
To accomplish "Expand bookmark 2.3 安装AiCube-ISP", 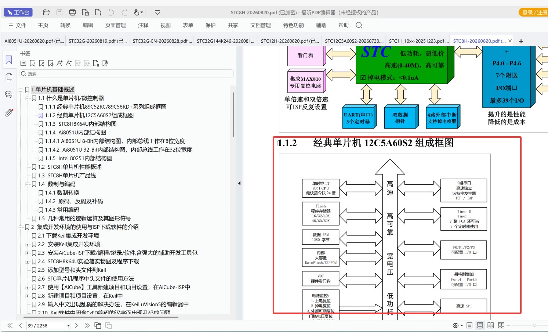I will click(x=27, y=253).
